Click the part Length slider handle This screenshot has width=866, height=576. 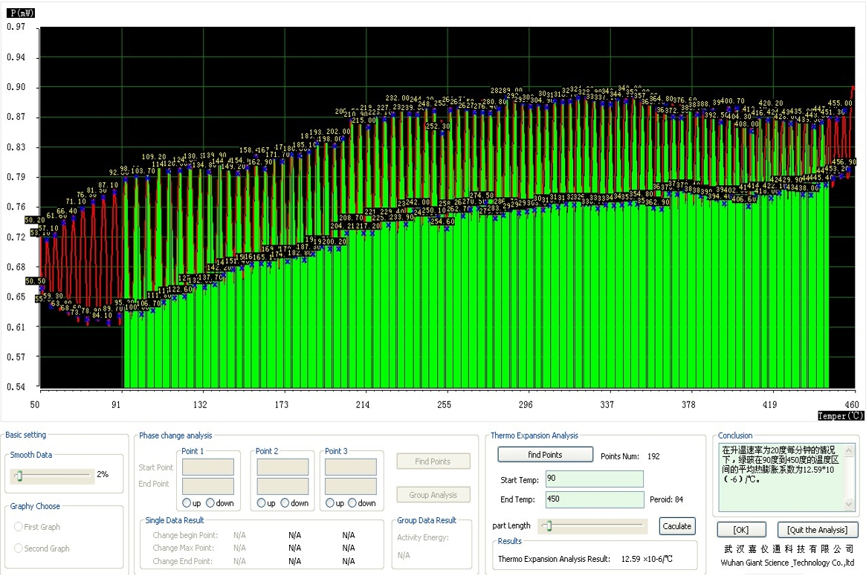point(549,526)
